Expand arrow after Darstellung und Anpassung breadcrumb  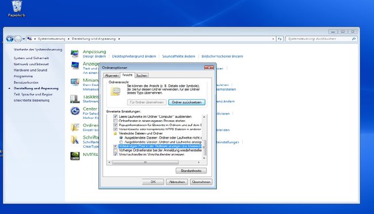(119, 39)
